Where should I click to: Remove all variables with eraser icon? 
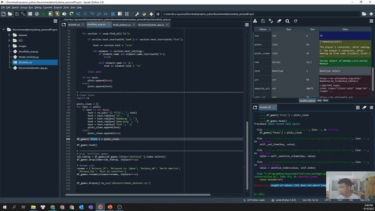click(x=279, y=21)
